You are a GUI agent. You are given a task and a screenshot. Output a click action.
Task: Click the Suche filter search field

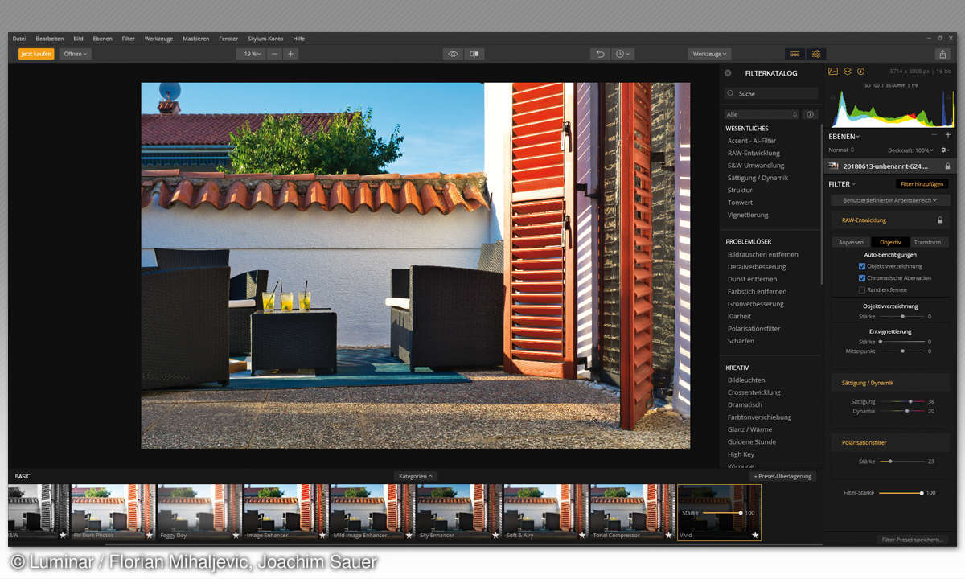pos(770,93)
